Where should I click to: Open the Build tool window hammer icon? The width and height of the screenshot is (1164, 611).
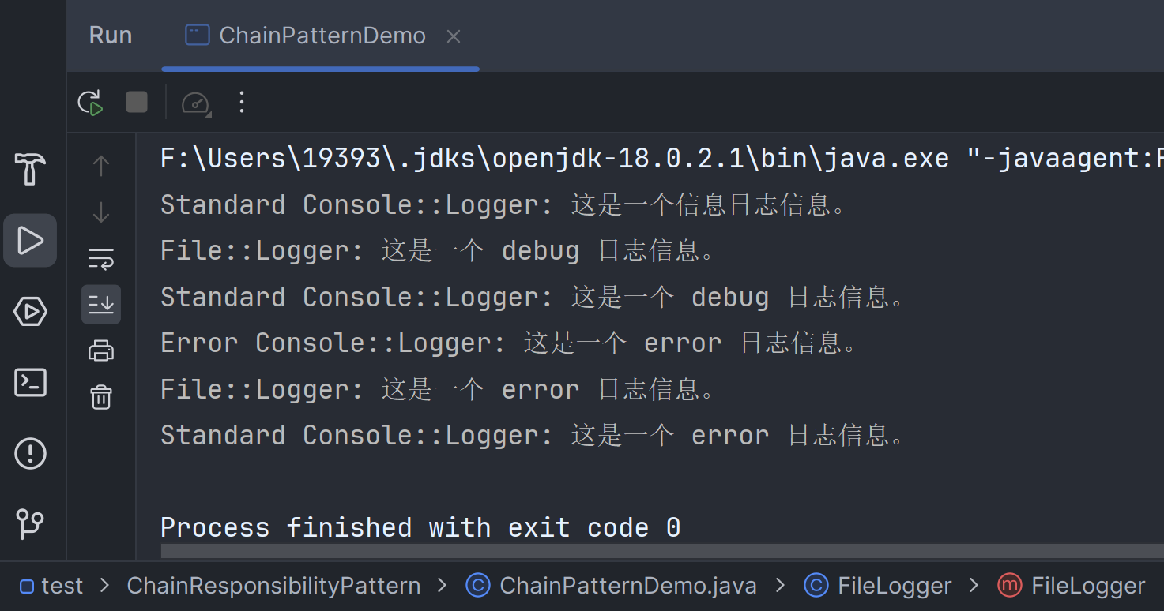[30, 169]
